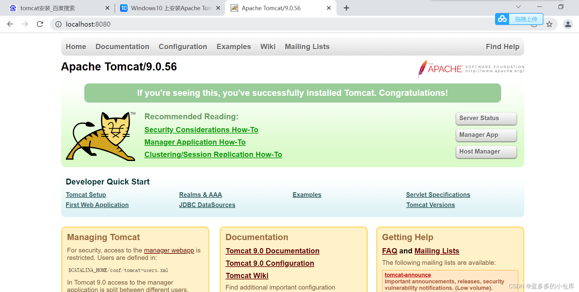The image size is (579, 292).
Task: Click the Developer Quick Start heading
Action: tap(107, 182)
